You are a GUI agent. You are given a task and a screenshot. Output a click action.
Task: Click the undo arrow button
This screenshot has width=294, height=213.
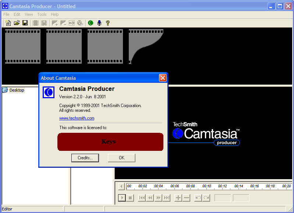click(198, 198)
